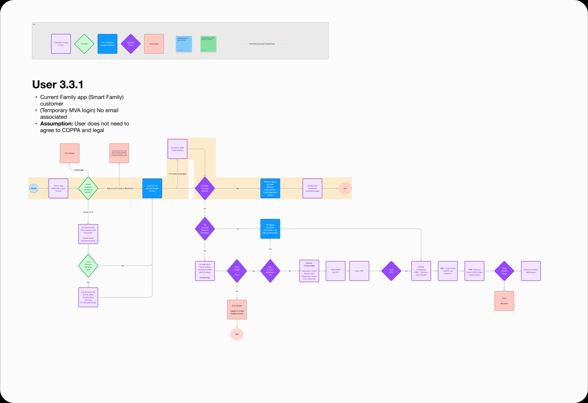The width and height of the screenshot is (588, 403).
Task: Select the Error Resend box
Action: [504, 301]
